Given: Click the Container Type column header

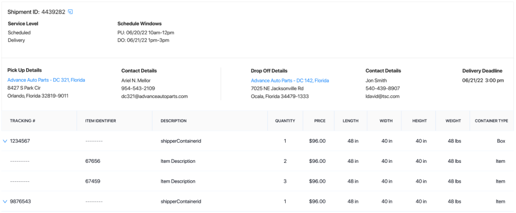Looking at the screenshot, I should [x=491, y=121].
